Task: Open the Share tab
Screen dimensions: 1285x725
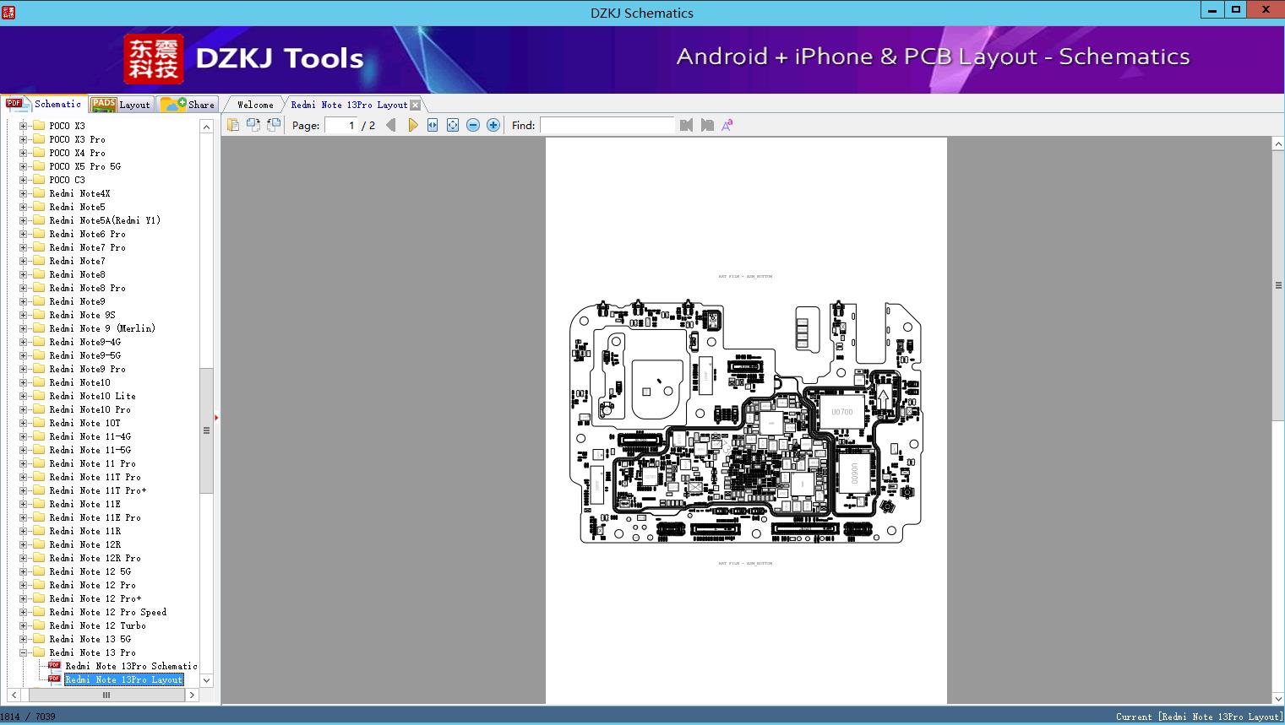Action: [188, 105]
